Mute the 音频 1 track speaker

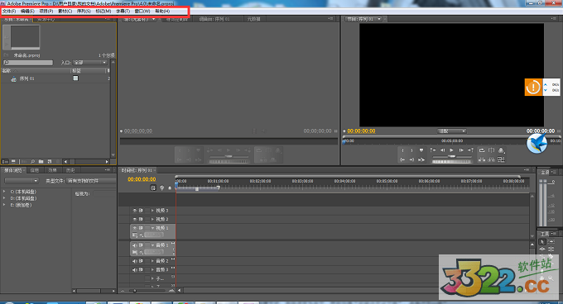coord(135,245)
